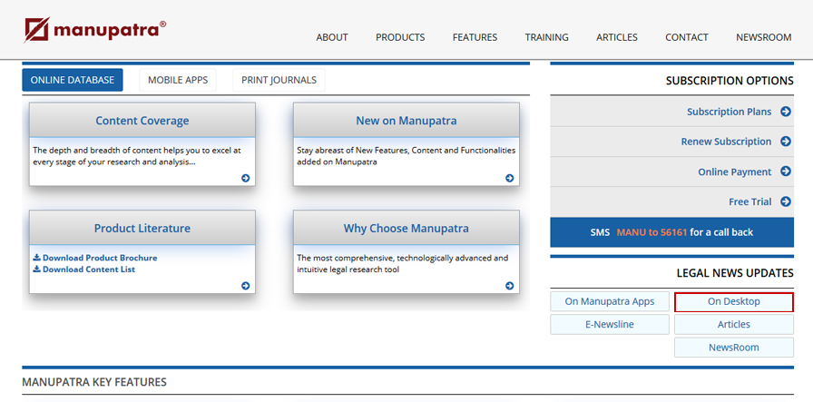Click the 'Stay abreast of New Features' description

406,156
